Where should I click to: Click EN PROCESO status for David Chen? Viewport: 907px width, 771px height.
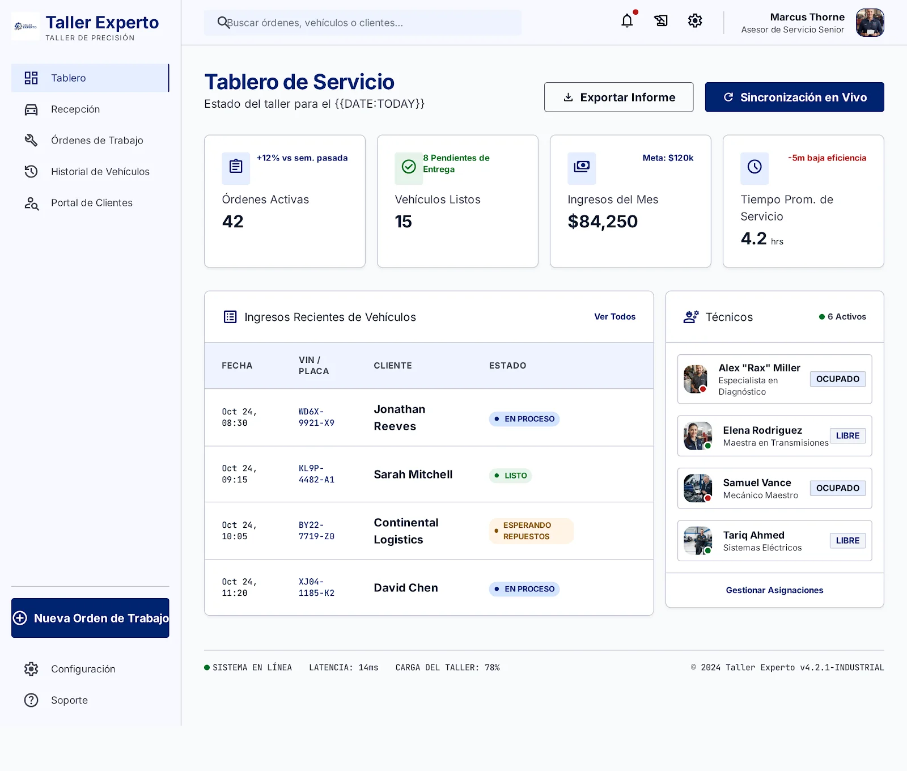point(524,589)
